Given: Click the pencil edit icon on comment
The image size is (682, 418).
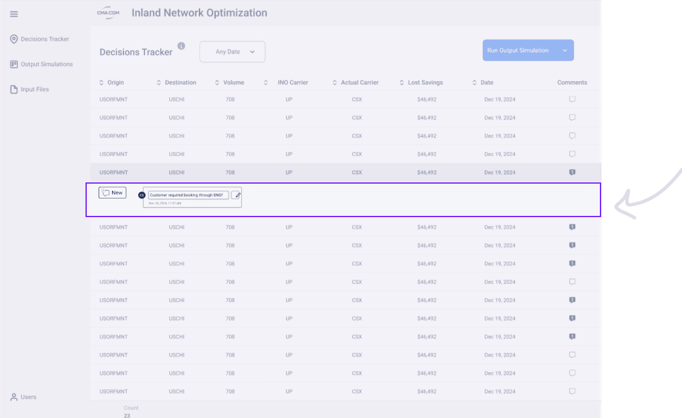Looking at the screenshot, I should pos(237,195).
